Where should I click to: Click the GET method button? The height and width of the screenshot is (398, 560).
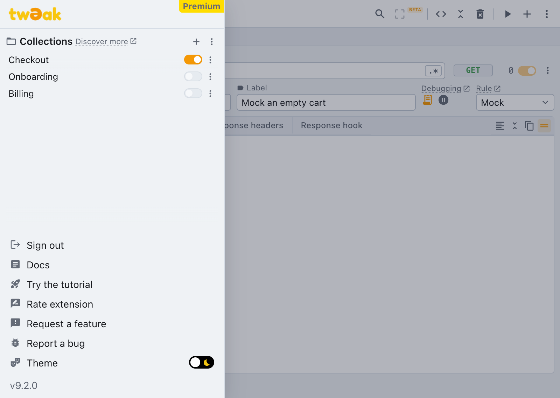pyautogui.click(x=473, y=70)
